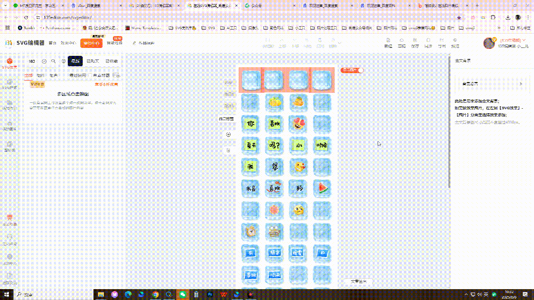This screenshot has height=300, width=534.
Task: Open WeChat from the taskbar
Action: click(183, 295)
